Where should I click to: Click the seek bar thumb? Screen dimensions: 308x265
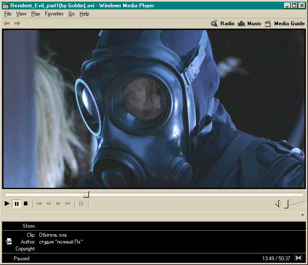[x=86, y=195]
